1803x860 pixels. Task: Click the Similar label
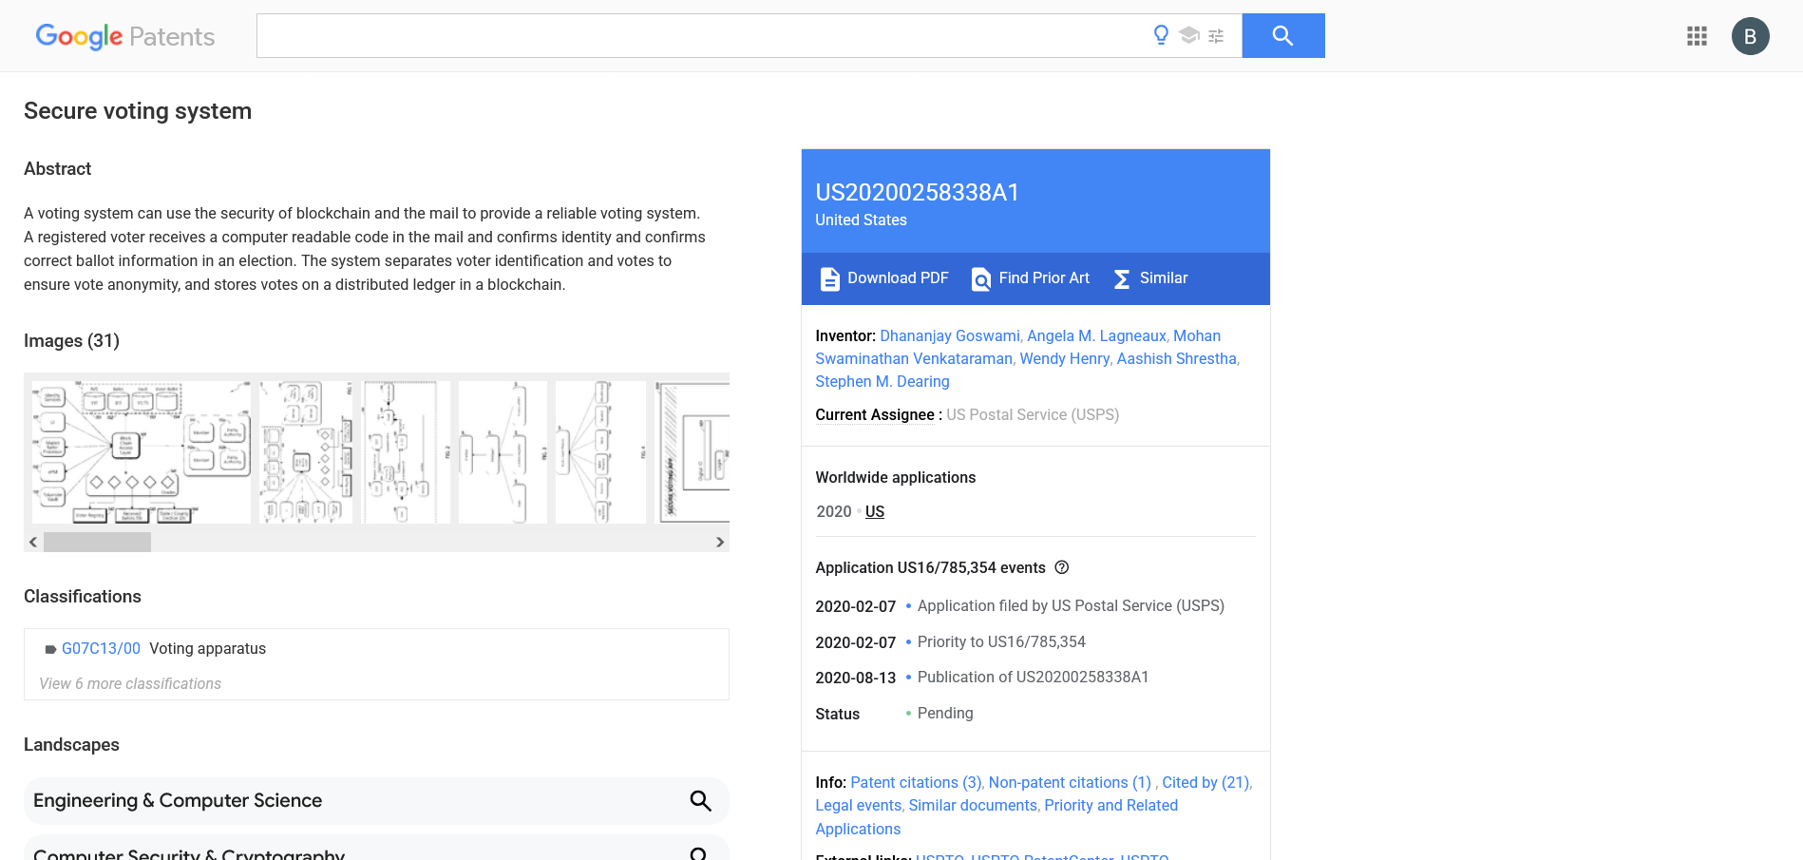[1164, 277]
